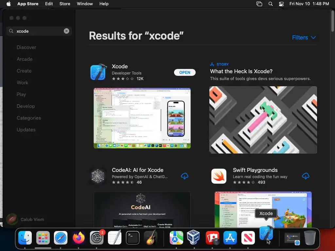
Task: Click the xcode search field
Action: coord(39,31)
